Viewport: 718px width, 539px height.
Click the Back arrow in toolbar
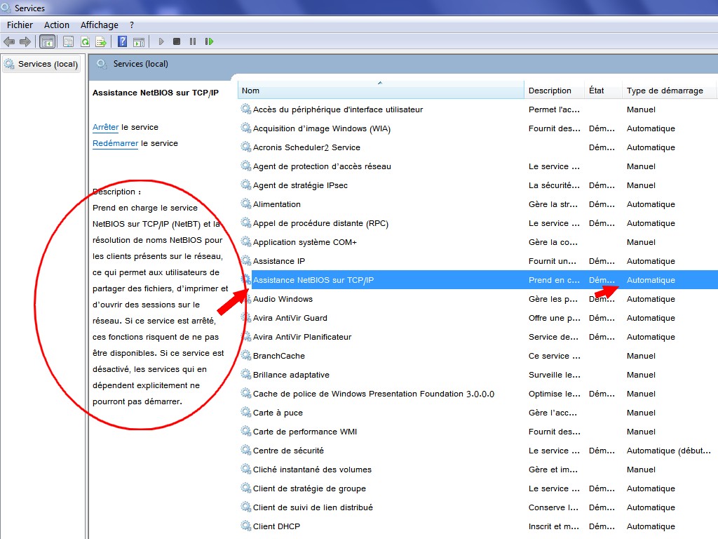tap(9, 41)
